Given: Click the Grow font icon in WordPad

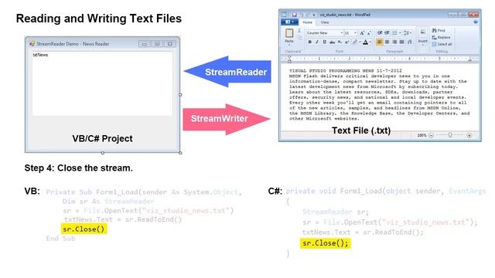Looking at the screenshot, I should click(362, 33).
